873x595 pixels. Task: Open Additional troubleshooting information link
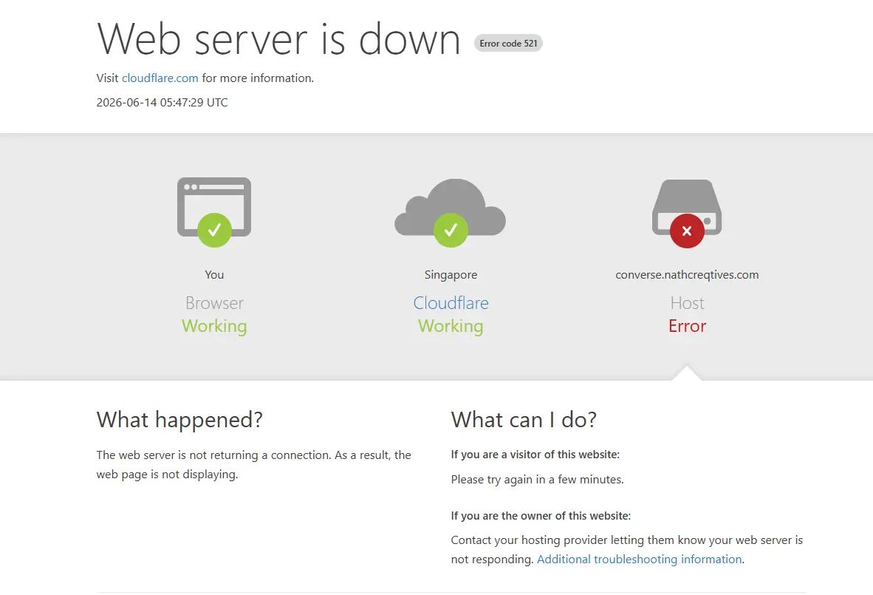[639, 560]
